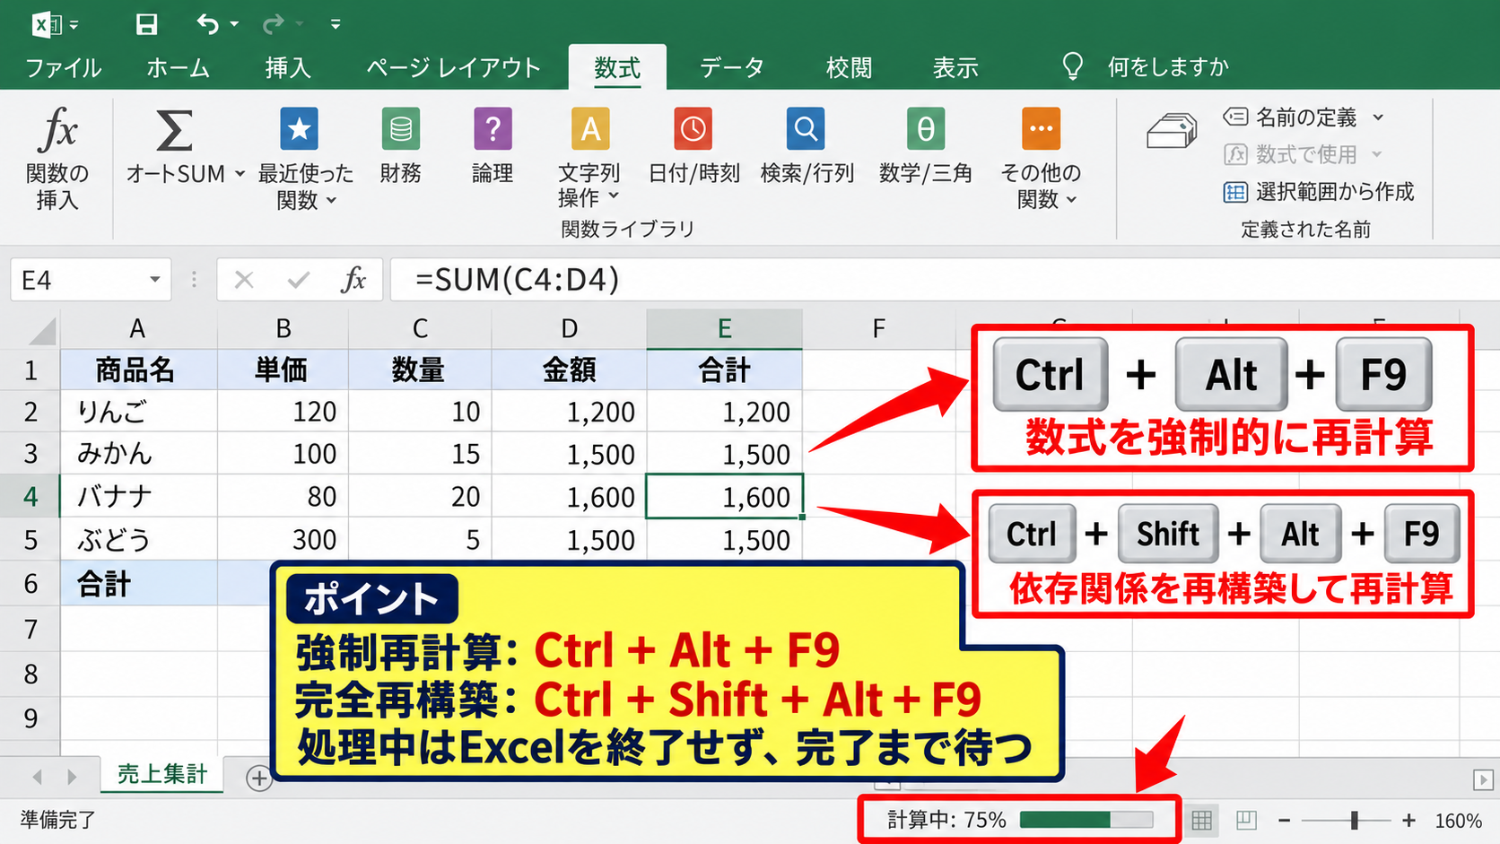Open the 財務 functions icon
Viewport: 1500px width, 844px height.
coord(401,129)
